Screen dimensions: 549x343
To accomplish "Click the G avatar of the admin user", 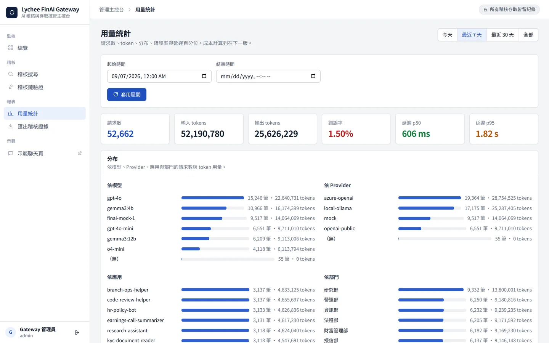I will pos(11,332).
